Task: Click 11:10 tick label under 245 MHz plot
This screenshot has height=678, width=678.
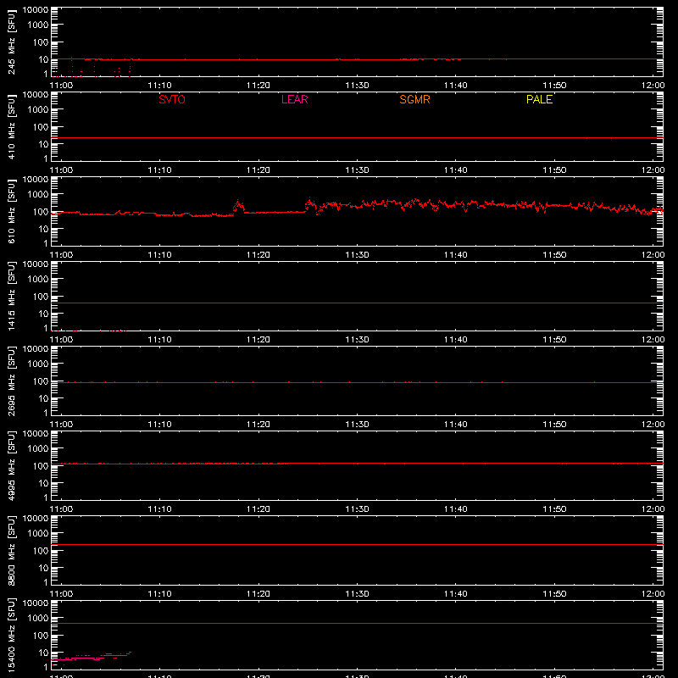Action: pos(159,86)
